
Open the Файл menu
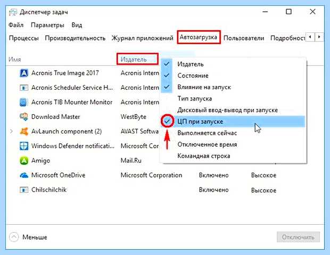(16, 25)
